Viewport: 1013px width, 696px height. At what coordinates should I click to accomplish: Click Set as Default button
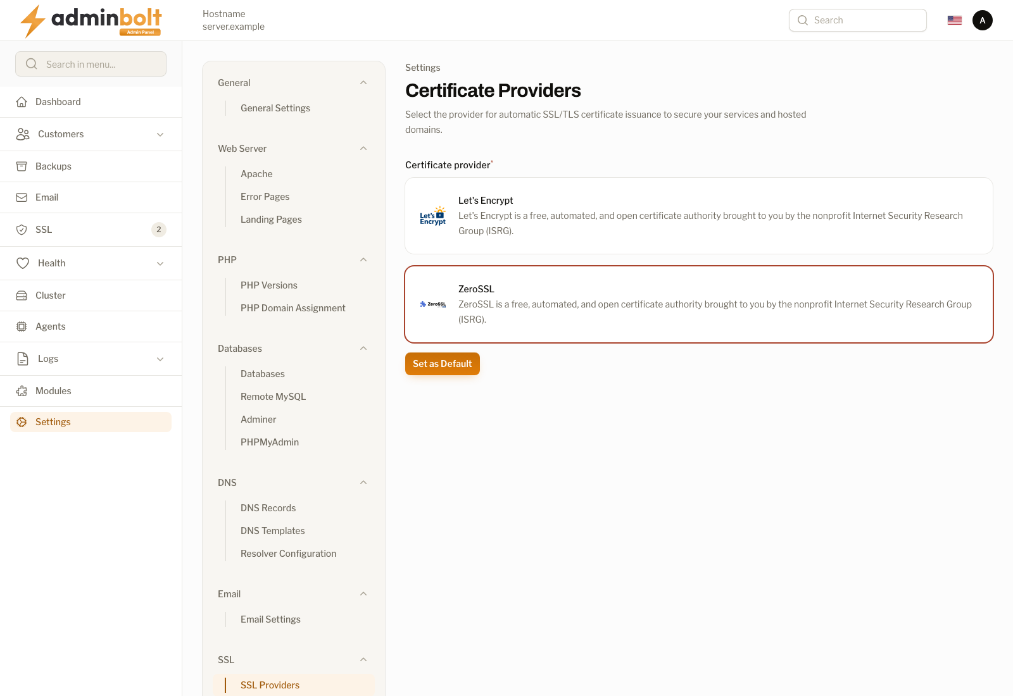point(443,364)
